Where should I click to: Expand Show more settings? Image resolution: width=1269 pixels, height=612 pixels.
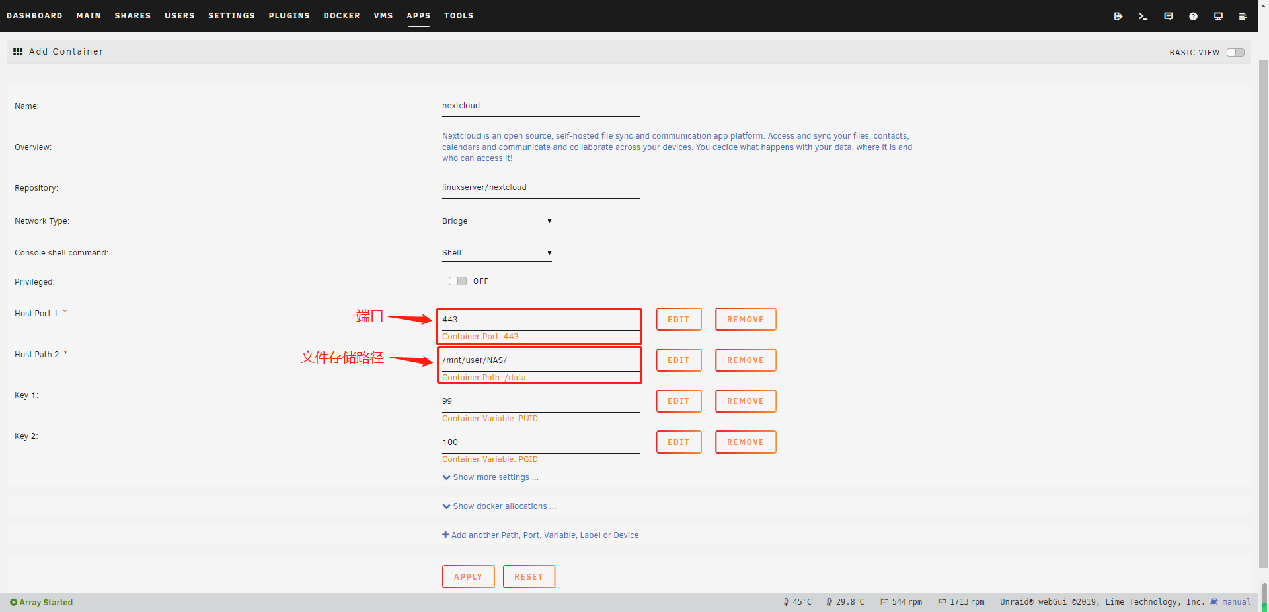[x=490, y=477]
